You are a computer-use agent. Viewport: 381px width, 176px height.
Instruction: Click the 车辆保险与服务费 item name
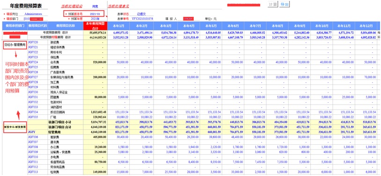click(61, 77)
